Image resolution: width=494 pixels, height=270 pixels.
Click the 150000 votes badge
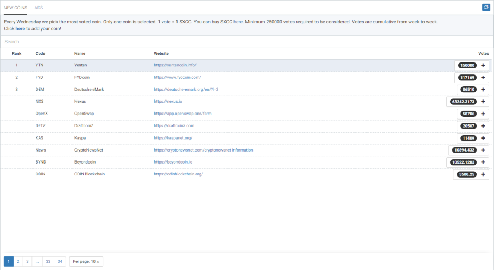coord(467,65)
